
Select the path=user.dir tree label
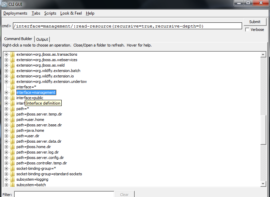coord(28,136)
